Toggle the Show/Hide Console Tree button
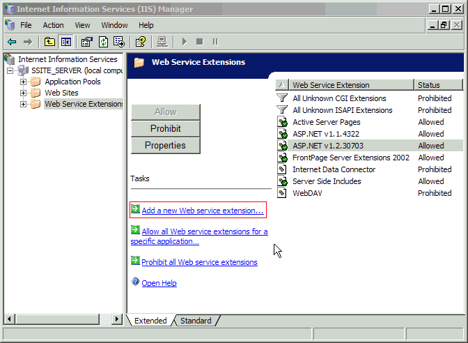The height and width of the screenshot is (343, 468). coord(65,42)
